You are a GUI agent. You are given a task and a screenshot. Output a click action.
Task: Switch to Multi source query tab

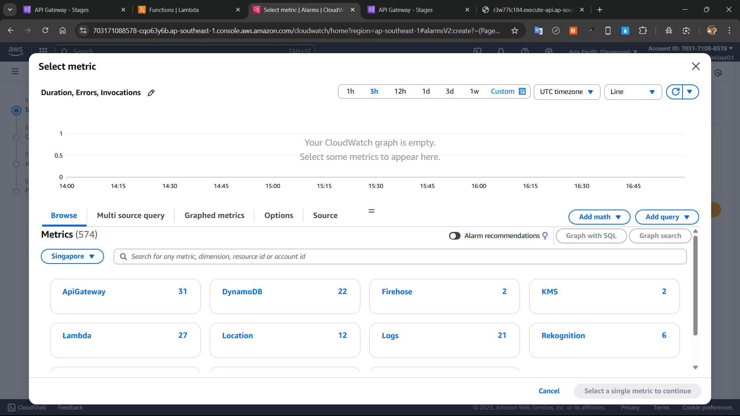tap(131, 216)
